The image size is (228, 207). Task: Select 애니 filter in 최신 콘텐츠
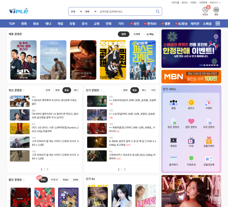(x=76, y=90)
